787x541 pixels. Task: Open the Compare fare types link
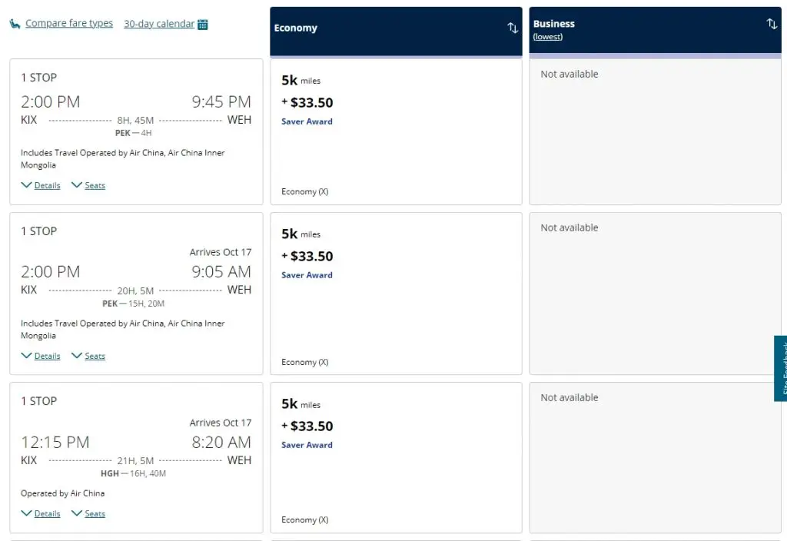pos(69,24)
